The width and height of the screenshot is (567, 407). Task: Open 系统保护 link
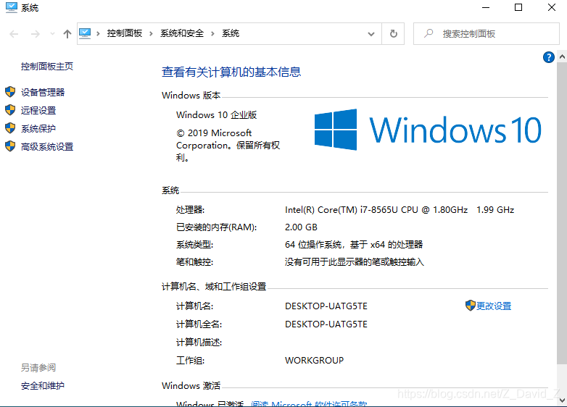(38, 129)
